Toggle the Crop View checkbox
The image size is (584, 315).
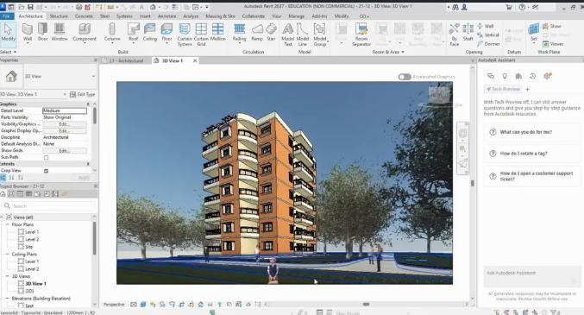click(x=47, y=171)
